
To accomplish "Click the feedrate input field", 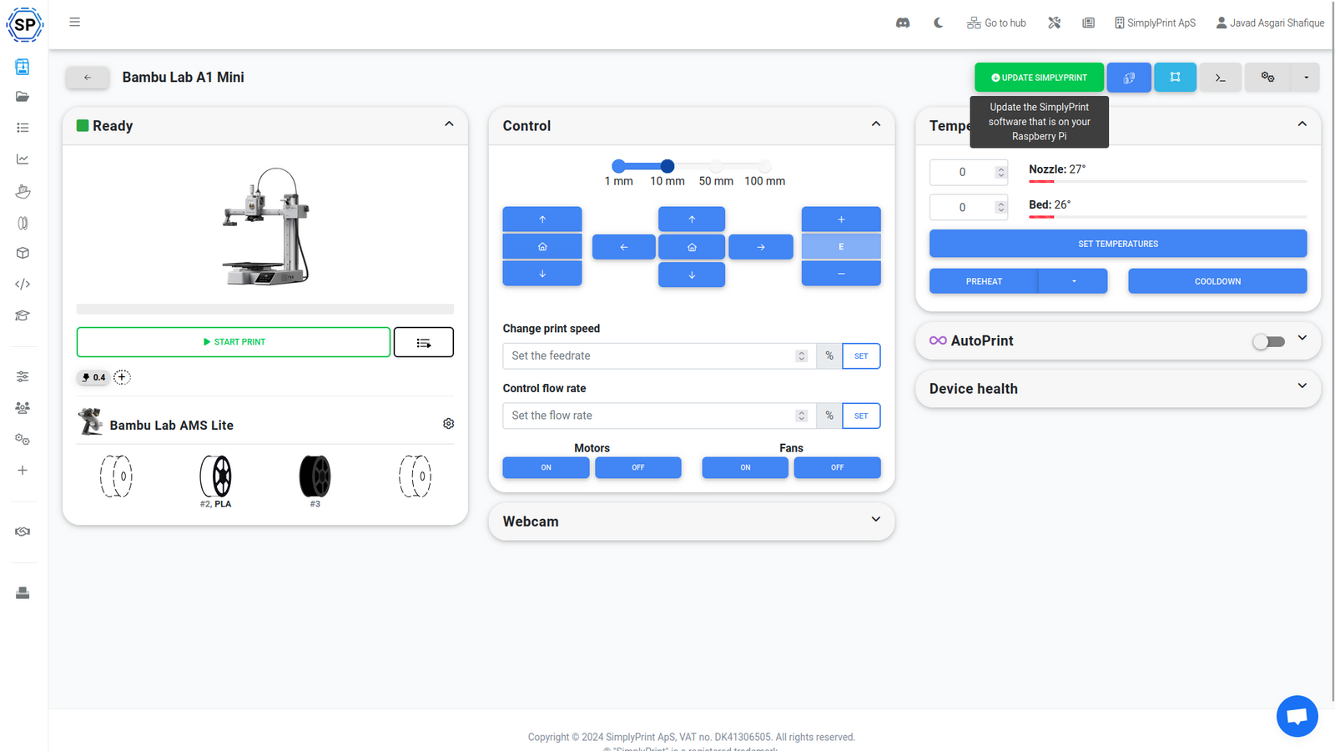I will coord(659,356).
